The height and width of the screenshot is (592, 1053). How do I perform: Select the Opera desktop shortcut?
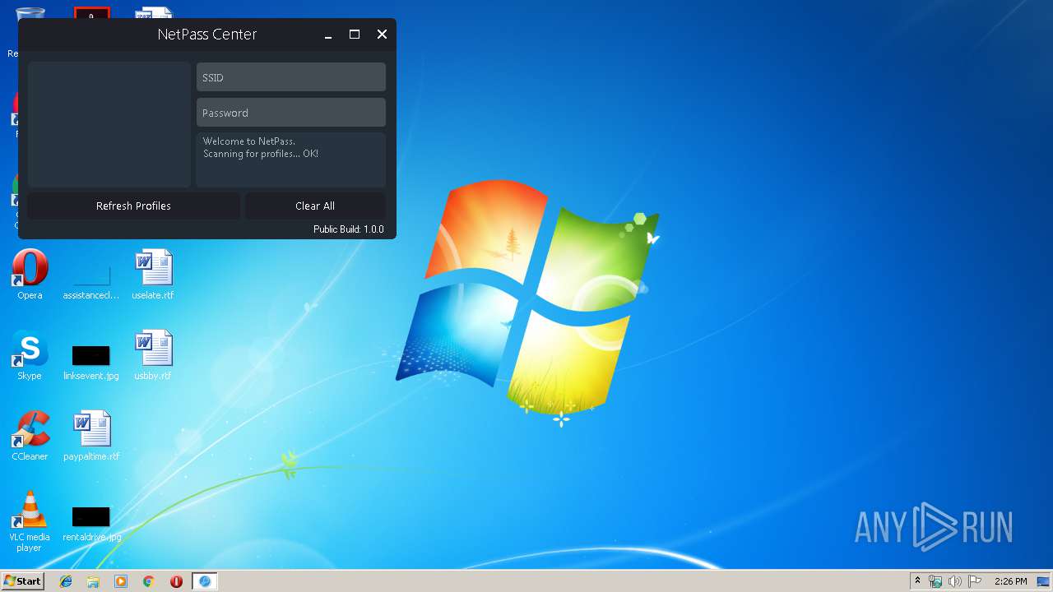coord(30,275)
